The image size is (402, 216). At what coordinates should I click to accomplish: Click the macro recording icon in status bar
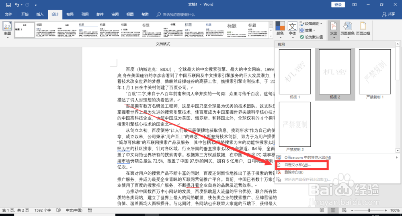[90, 210]
